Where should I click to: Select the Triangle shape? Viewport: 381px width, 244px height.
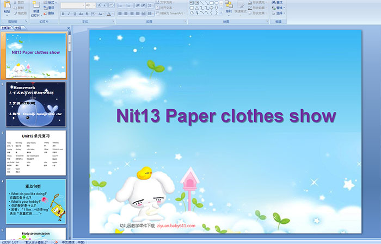tap(197, 8)
